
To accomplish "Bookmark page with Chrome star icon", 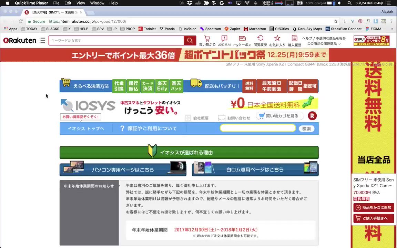I will click(x=336, y=21).
